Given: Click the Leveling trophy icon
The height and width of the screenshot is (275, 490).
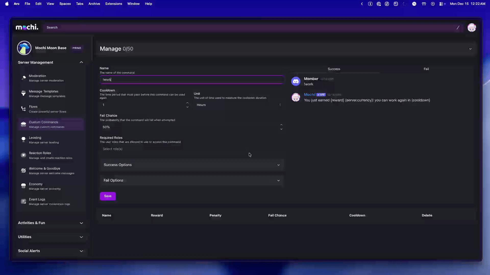Looking at the screenshot, I should tap(23, 140).
